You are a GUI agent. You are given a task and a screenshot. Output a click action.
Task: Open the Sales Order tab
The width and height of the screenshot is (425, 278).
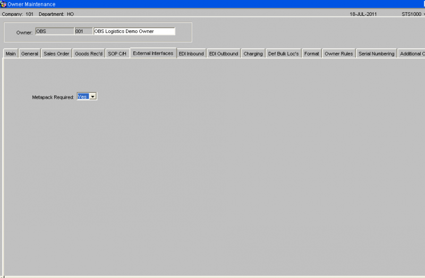56,54
